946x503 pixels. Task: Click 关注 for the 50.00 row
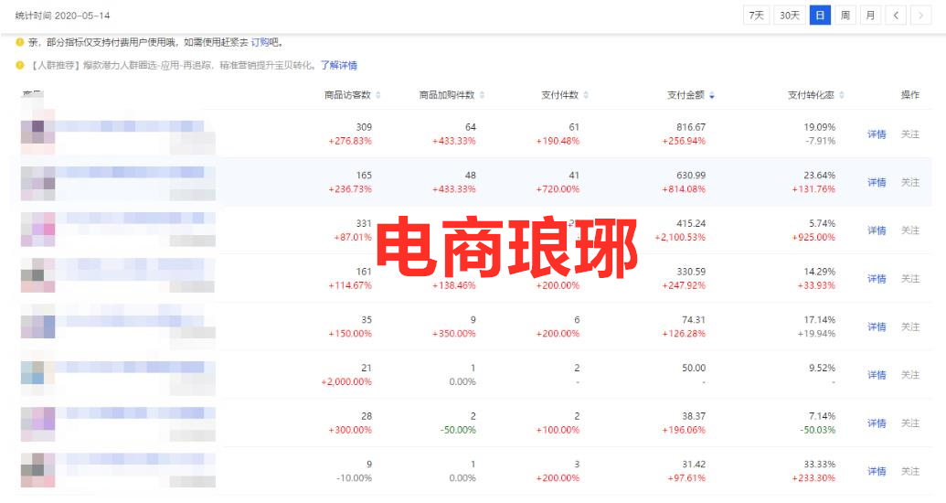(x=909, y=375)
